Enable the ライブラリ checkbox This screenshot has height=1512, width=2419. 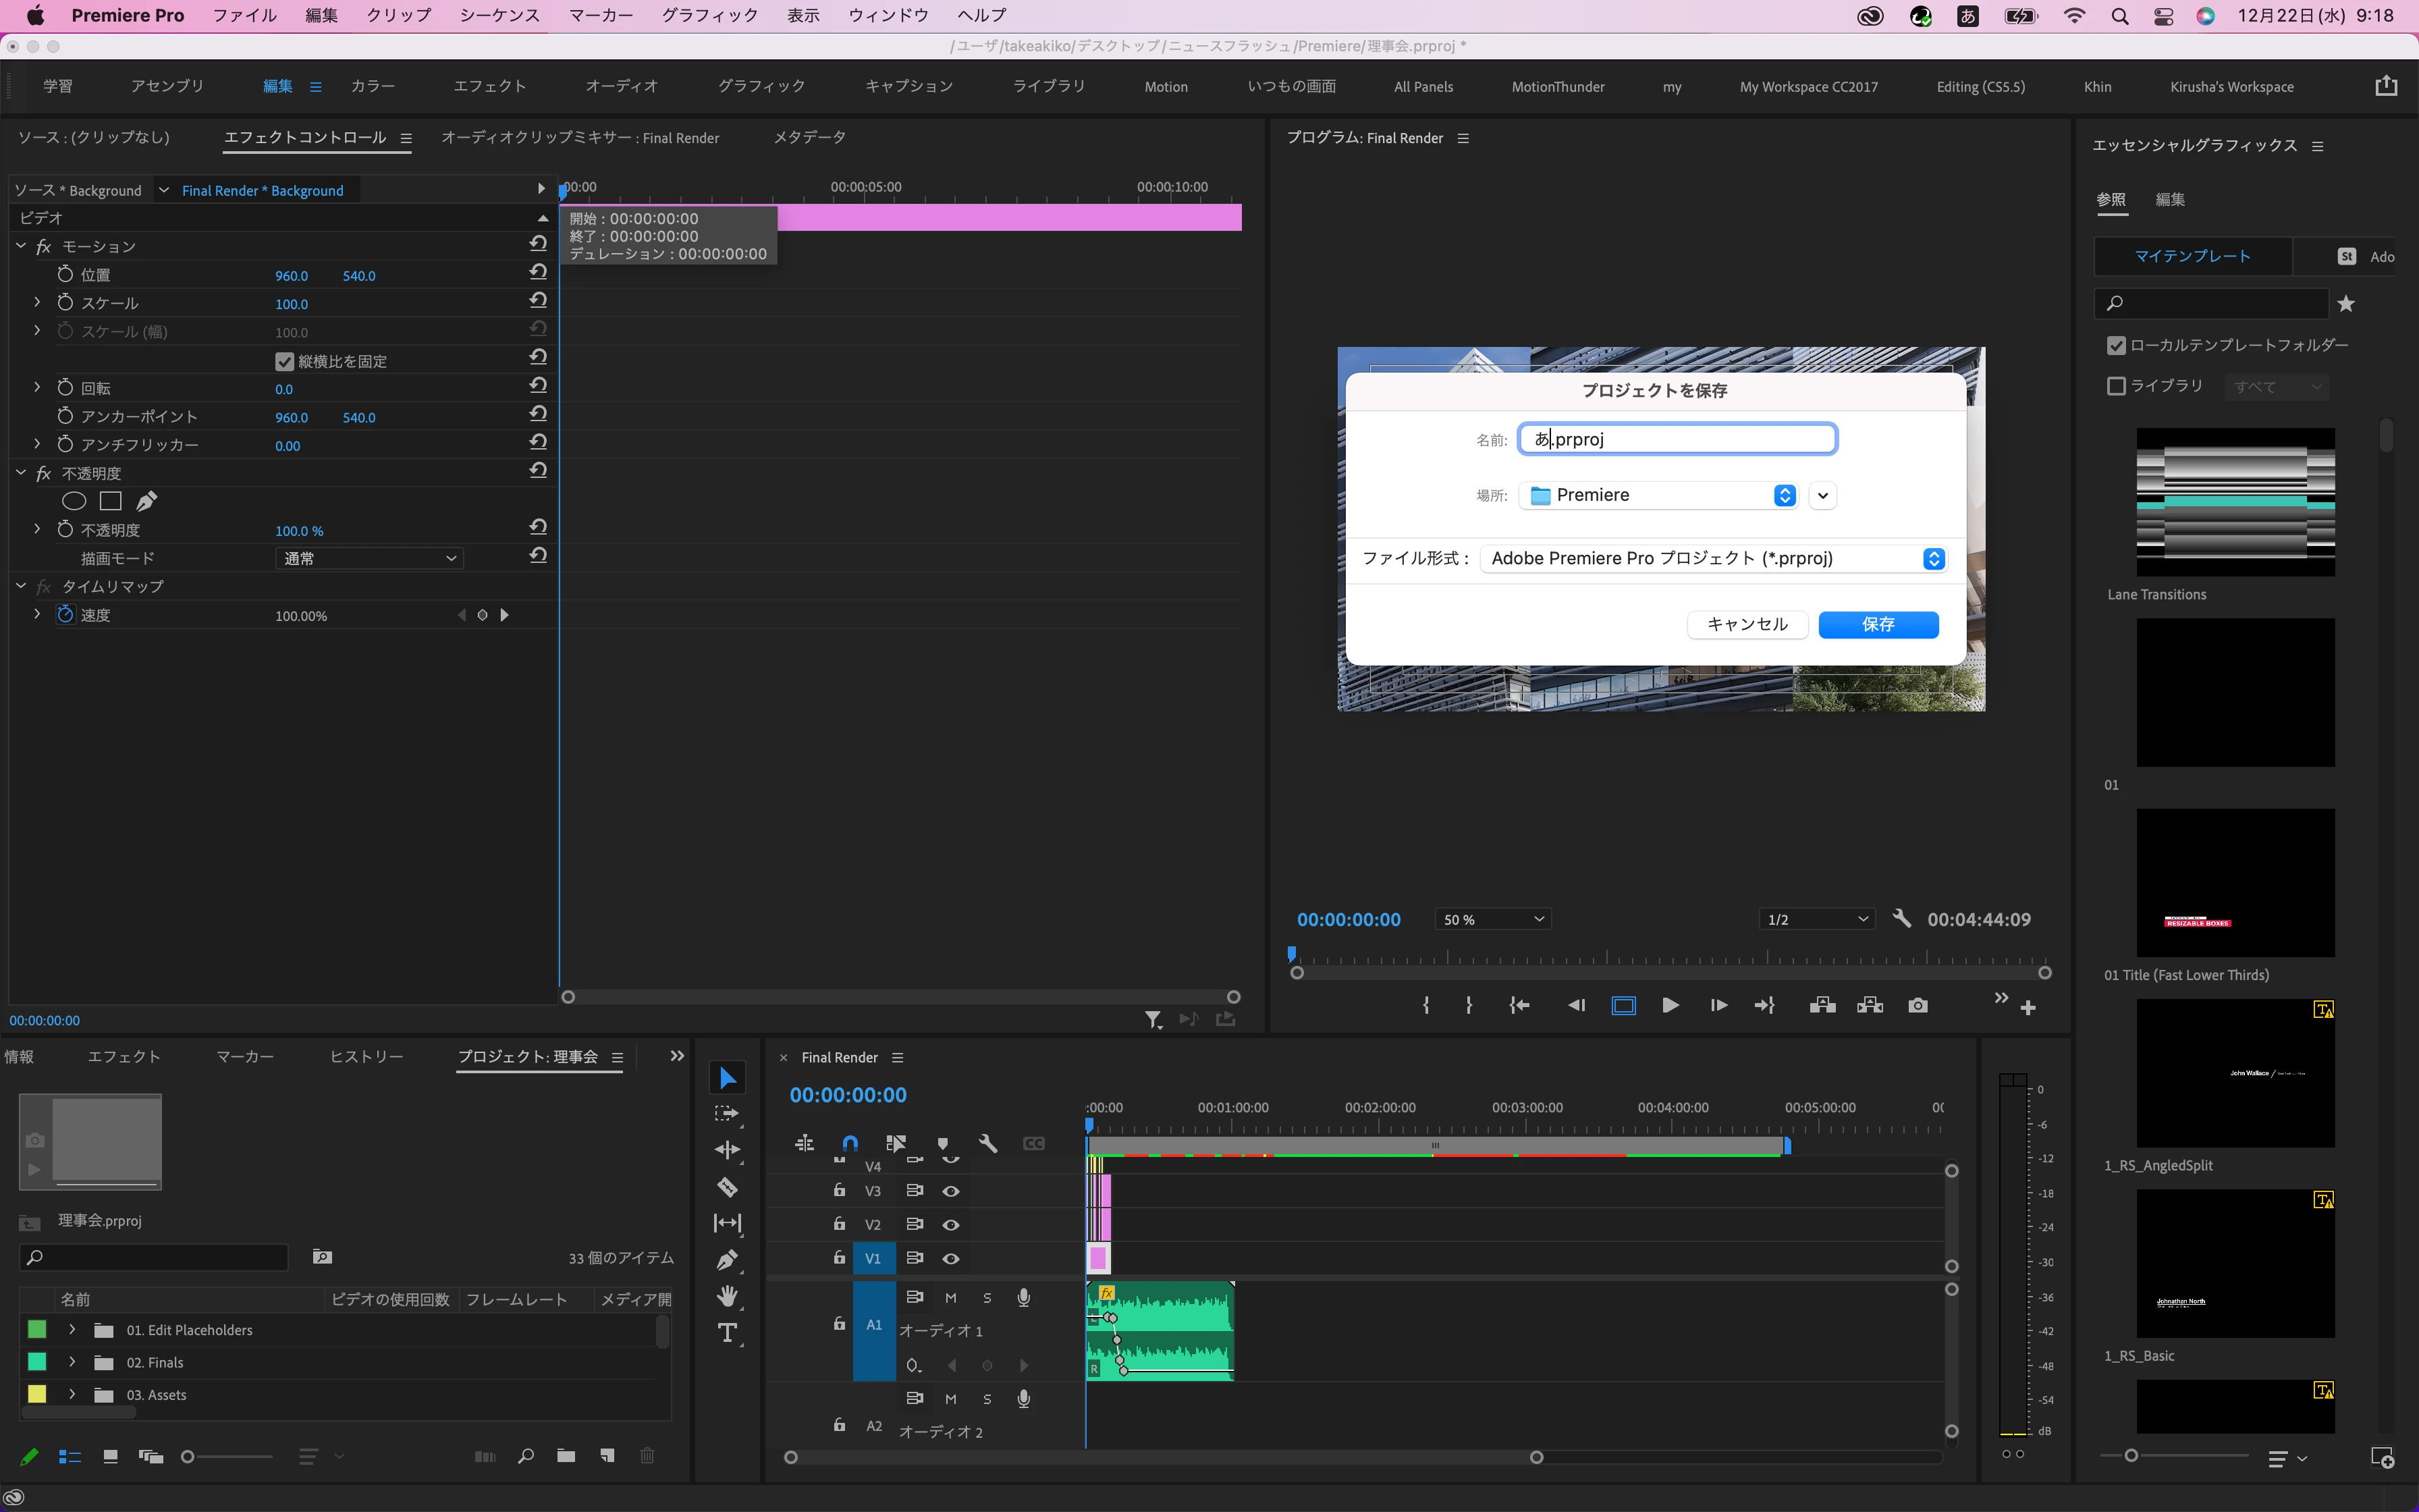pyautogui.click(x=2116, y=386)
